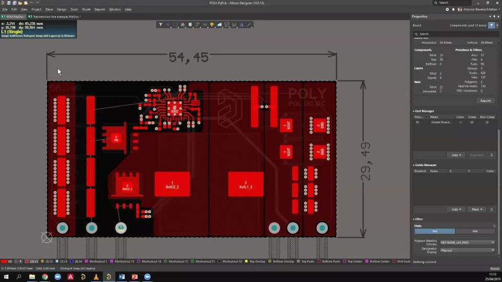Click Global Board grid color swatch
The height and width of the screenshot is (282, 502).
click(460, 122)
